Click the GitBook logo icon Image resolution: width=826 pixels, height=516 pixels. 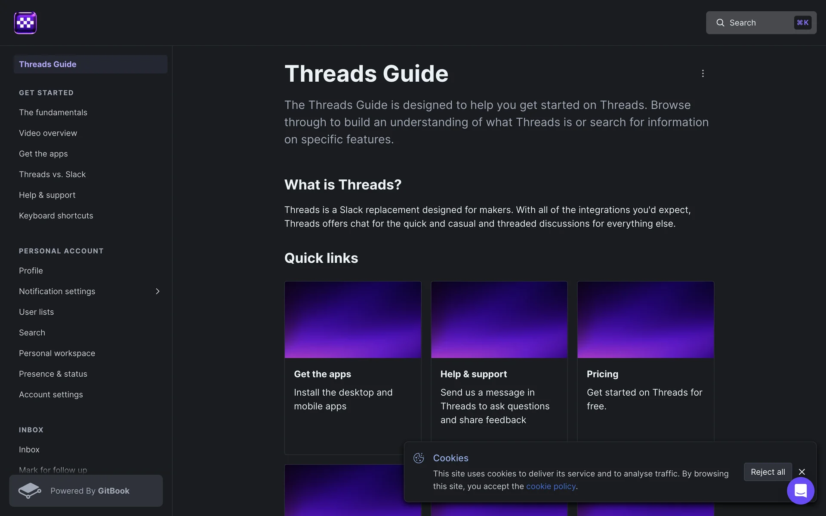[x=30, y=491]
